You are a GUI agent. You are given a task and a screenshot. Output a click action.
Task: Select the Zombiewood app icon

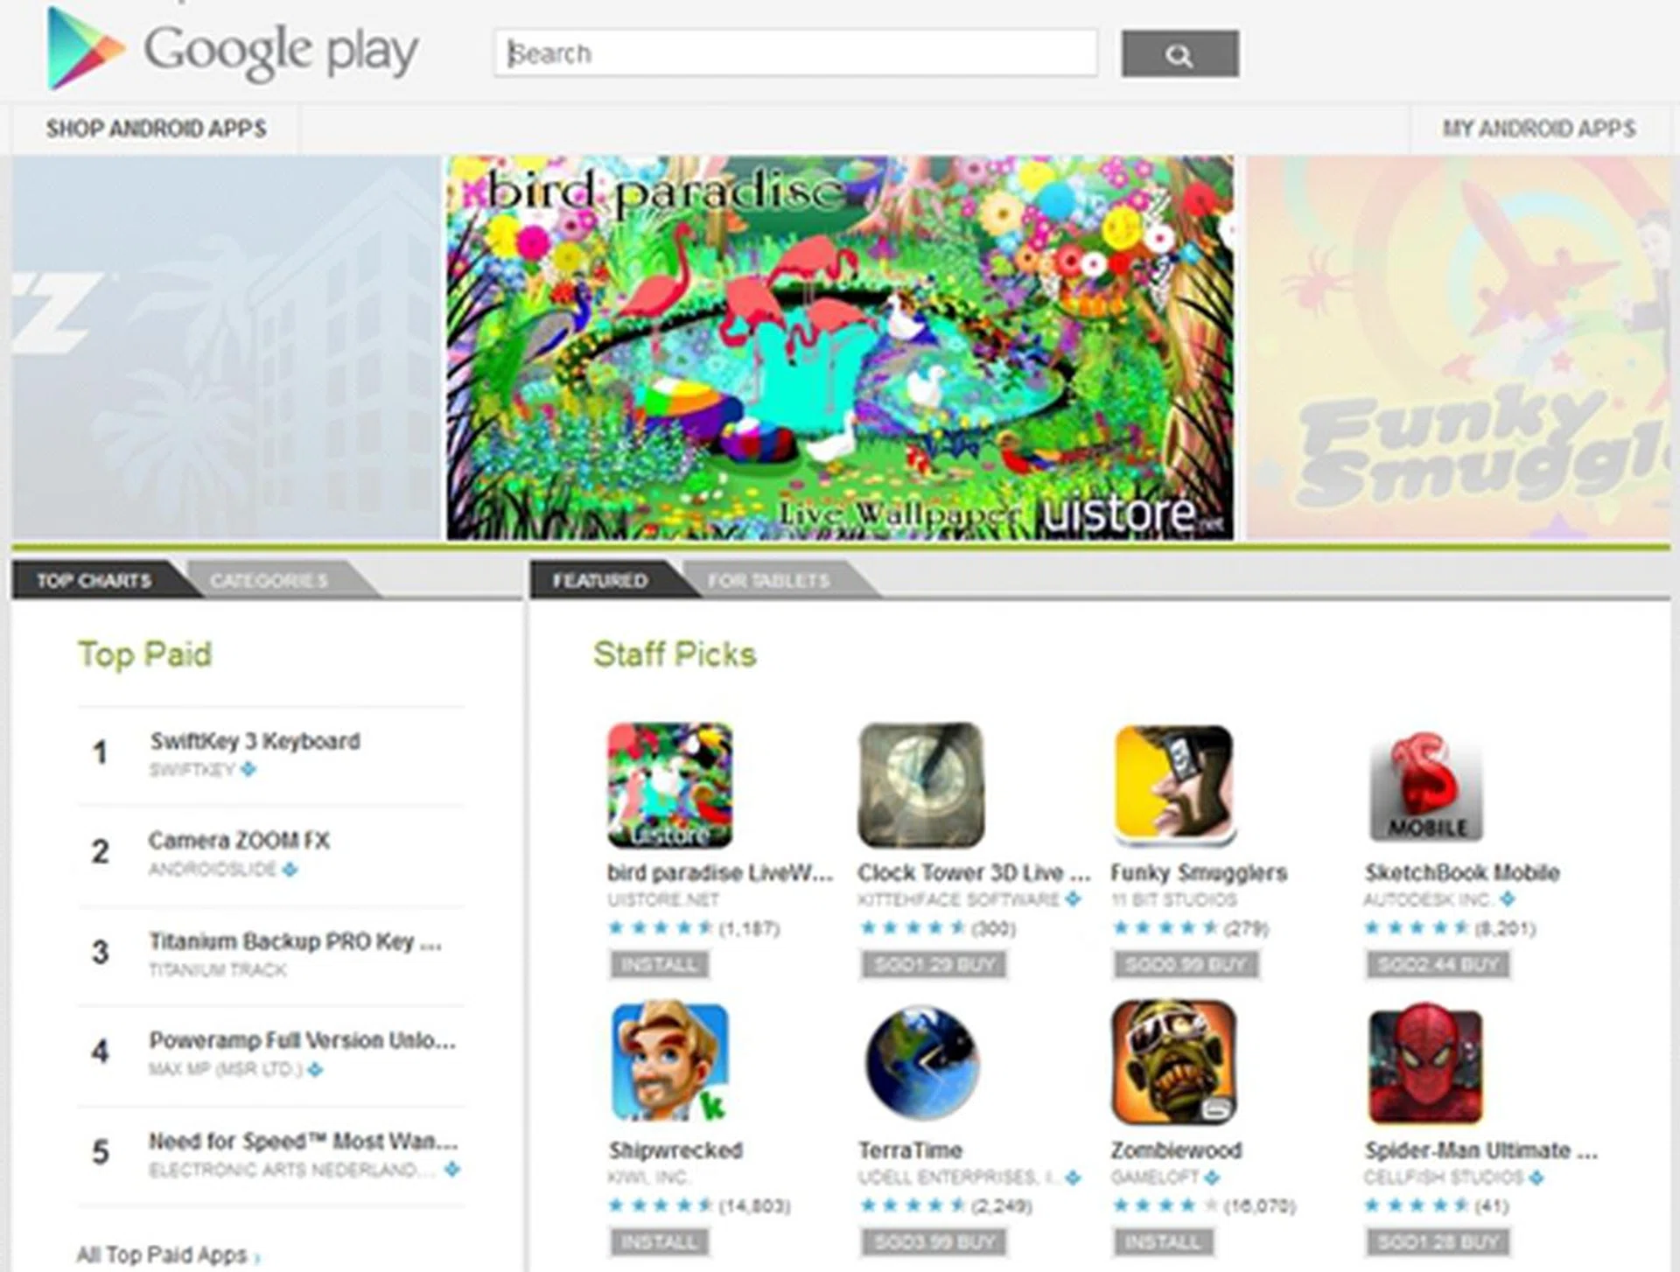(1173, 1062)
